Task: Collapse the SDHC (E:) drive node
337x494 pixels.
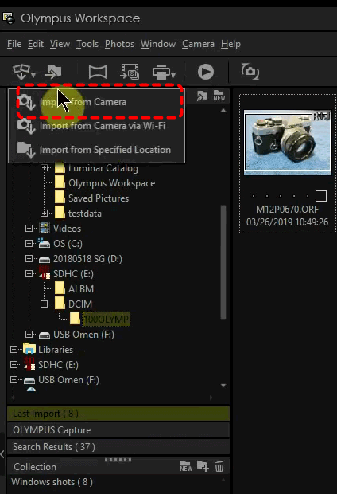Action: click(29, 274)
